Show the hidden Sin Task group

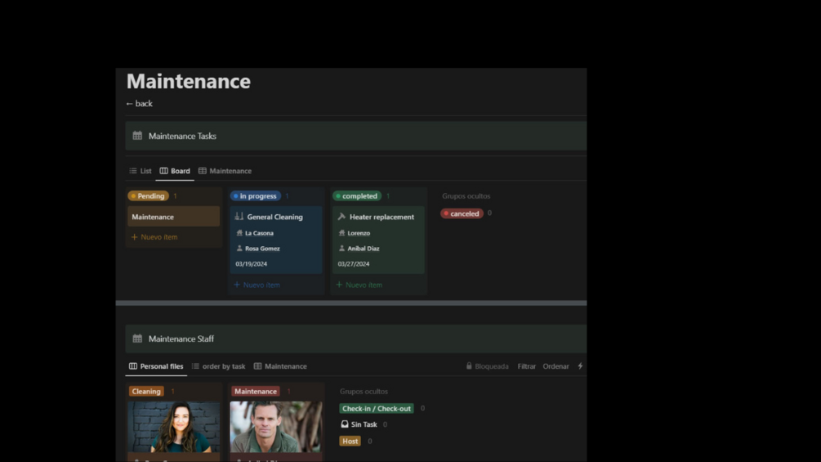tap(359, 424)
